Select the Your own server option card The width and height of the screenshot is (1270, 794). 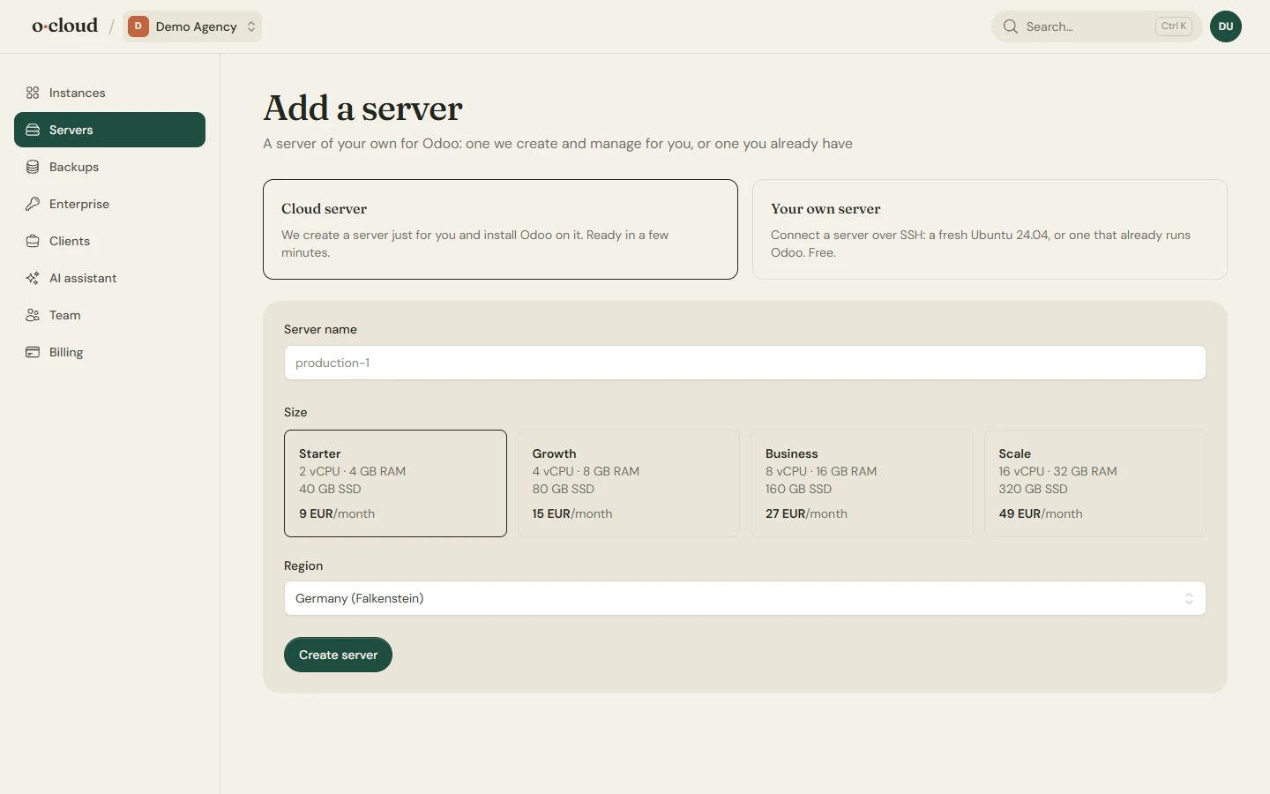click(x=990, y=229)
